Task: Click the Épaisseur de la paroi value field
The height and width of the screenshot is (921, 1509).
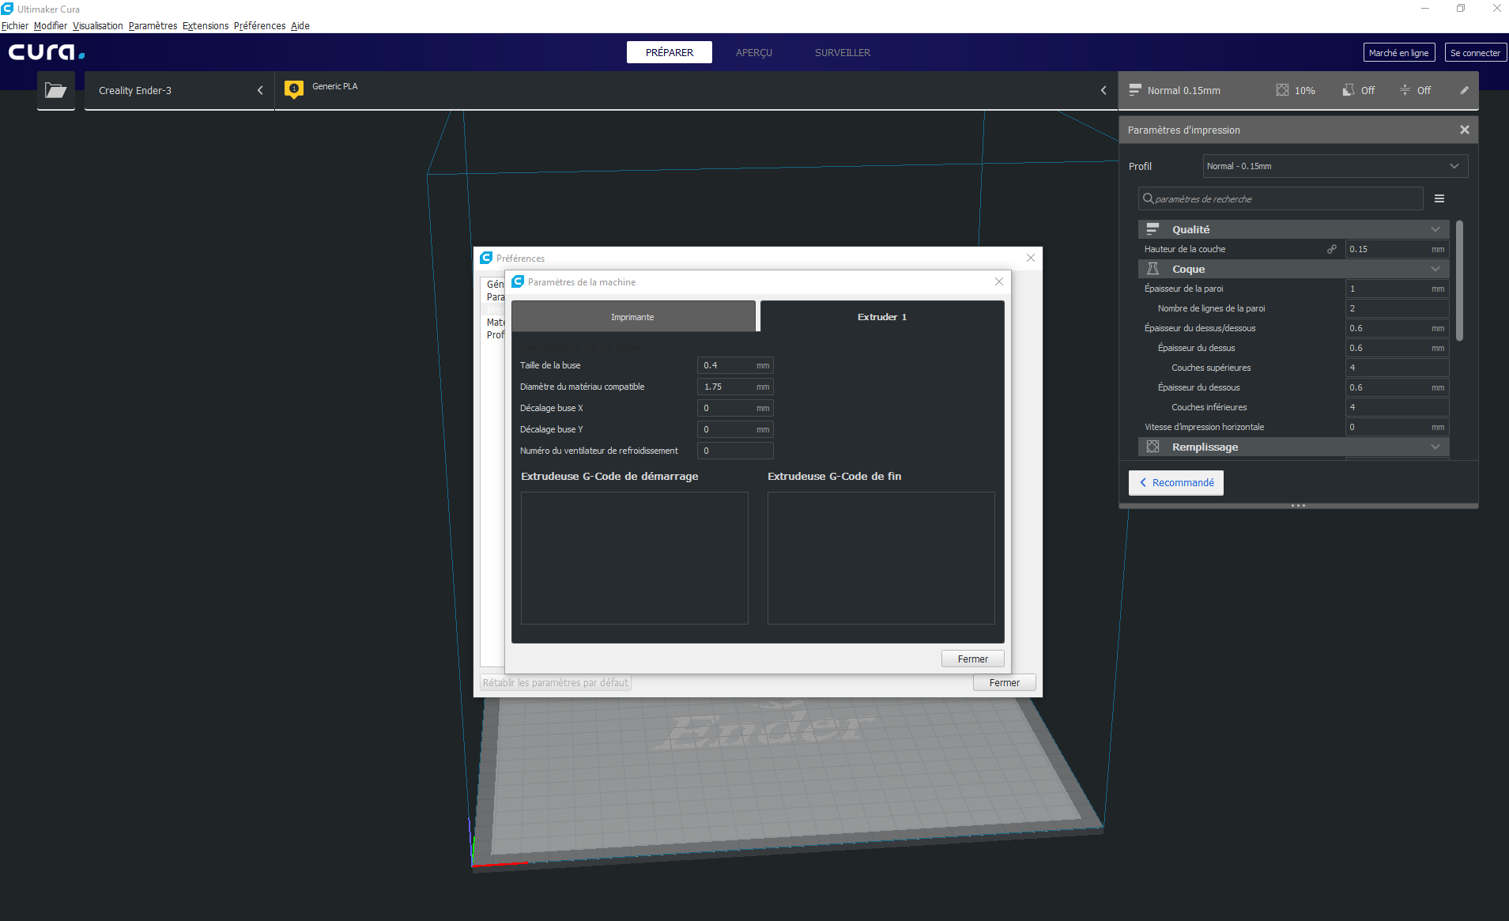Action: [x=1398, y=289]
